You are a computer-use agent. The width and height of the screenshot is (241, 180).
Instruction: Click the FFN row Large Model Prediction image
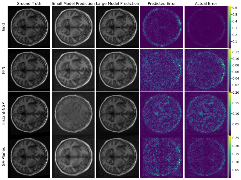[x=117, y=70]
